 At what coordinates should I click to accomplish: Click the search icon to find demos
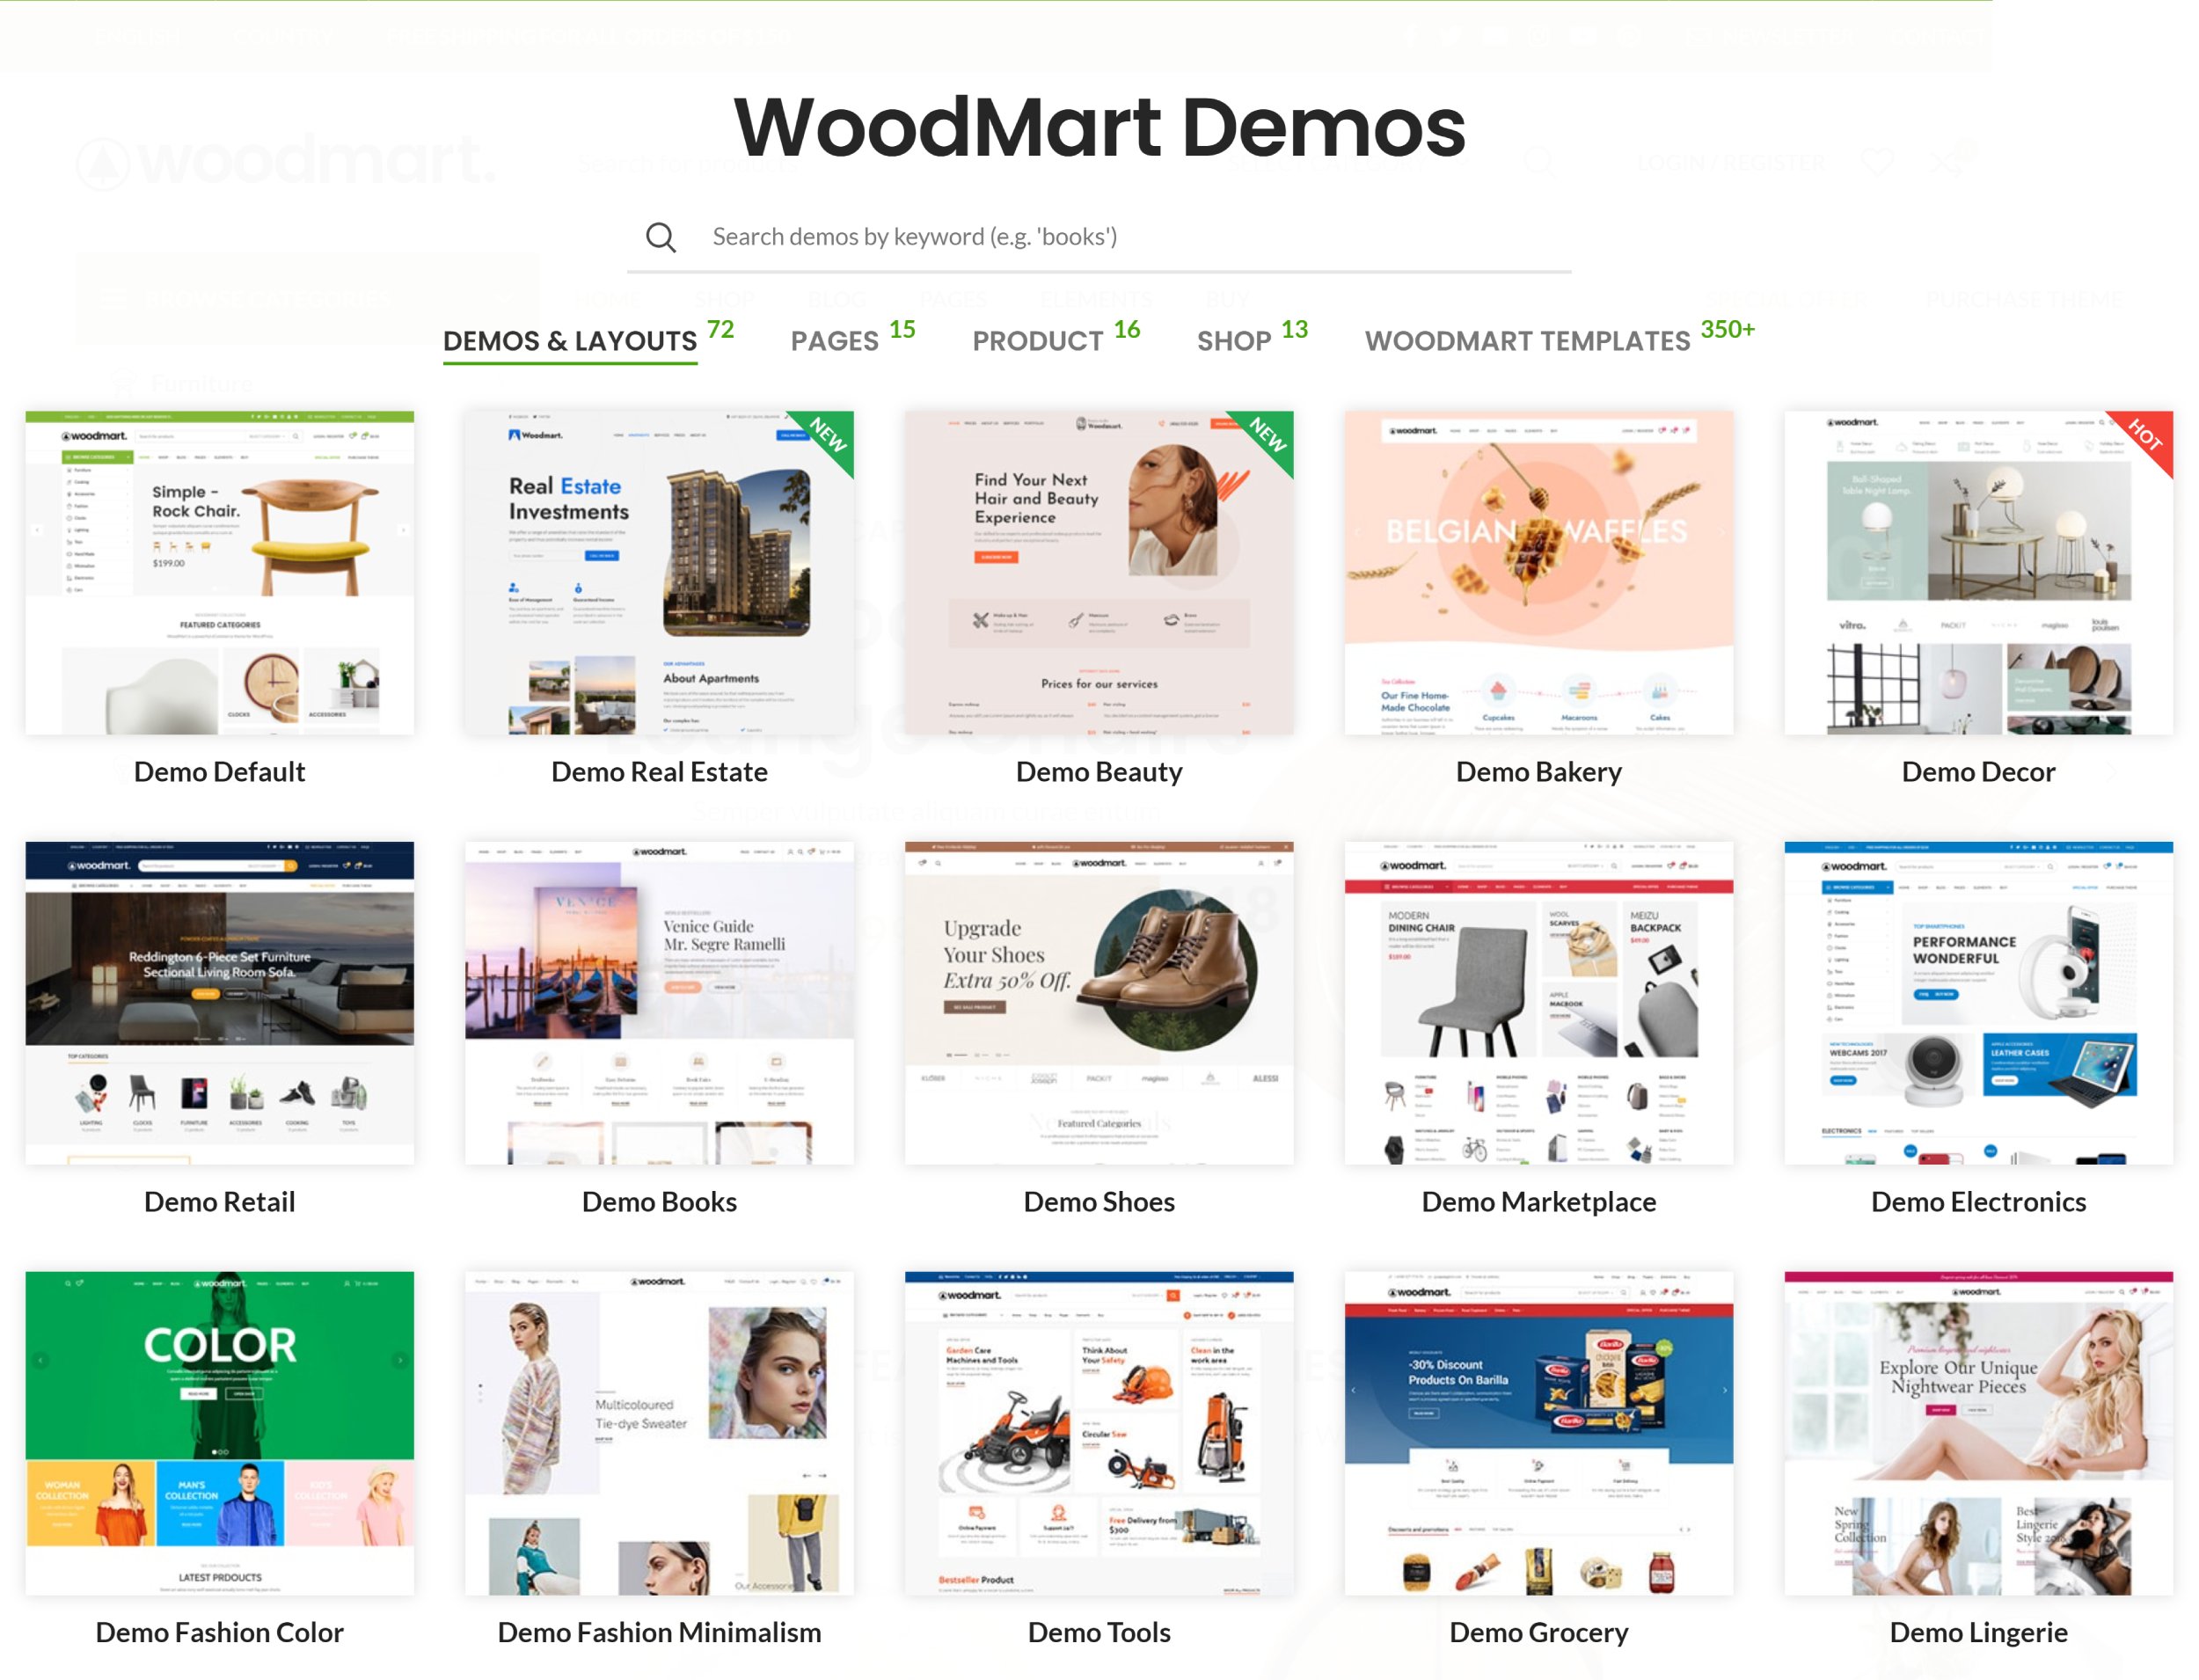click(665, 235)
